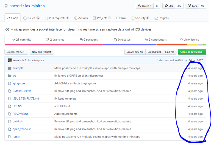Viewport: 211px width, 143px height.
Task: Click the CMakeLists.txt file icon
Action: pos(10,91)
